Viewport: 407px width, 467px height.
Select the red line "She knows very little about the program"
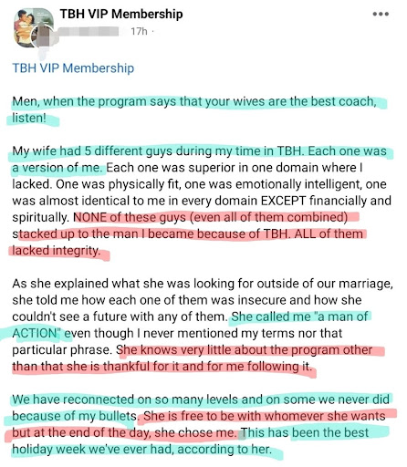tap(245, 350)
